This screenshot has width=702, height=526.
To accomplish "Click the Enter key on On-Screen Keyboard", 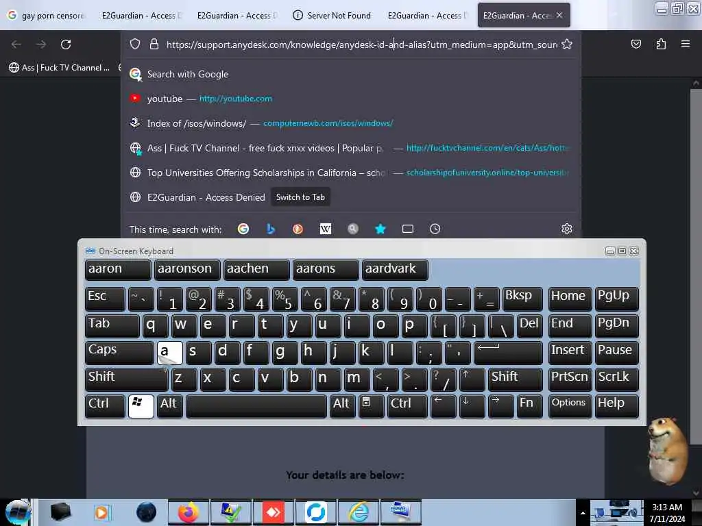I will tap(508, 353).
